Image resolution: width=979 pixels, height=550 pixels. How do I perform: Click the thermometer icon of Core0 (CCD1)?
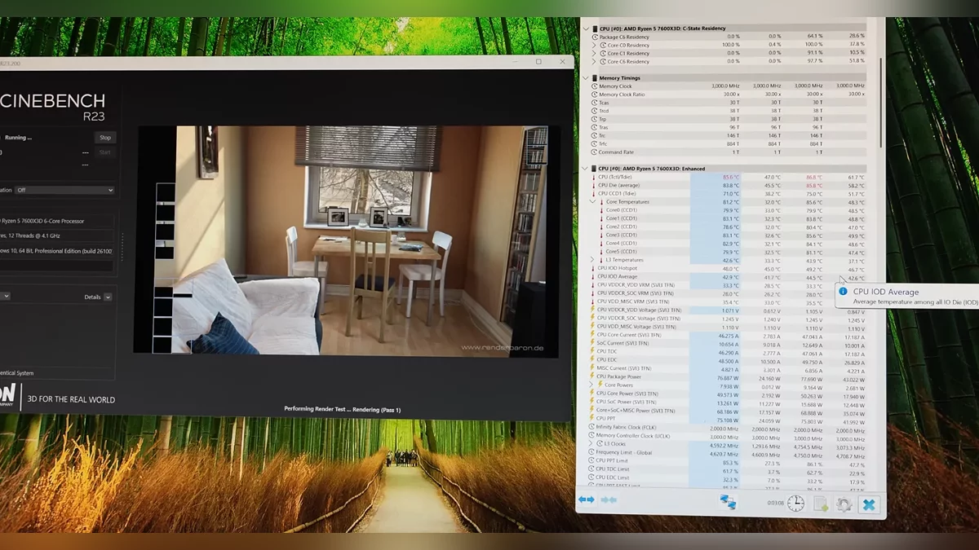pyautogui.click(x=602, y=210)
